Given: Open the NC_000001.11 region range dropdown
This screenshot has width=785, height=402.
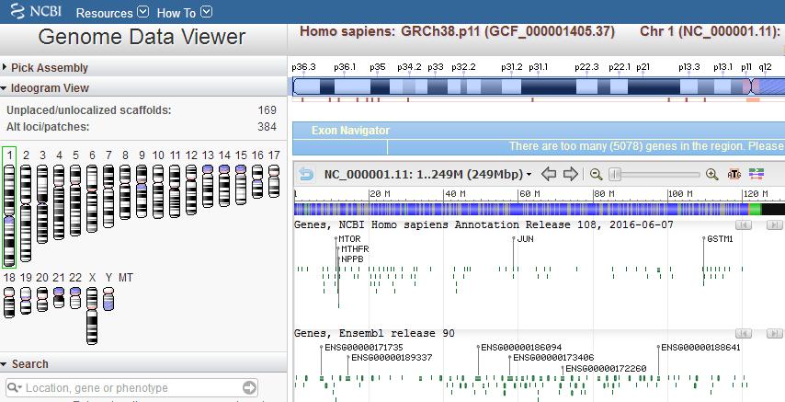Looking at the screenshot, I should pyautogui.click(x=427, y=175).
